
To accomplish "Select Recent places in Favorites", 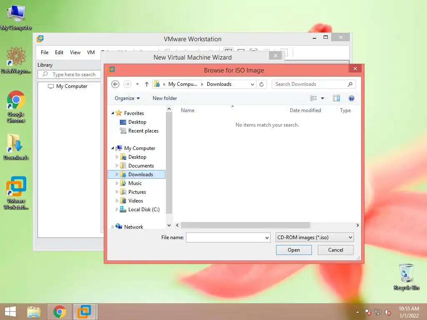I will click(139, 131).
